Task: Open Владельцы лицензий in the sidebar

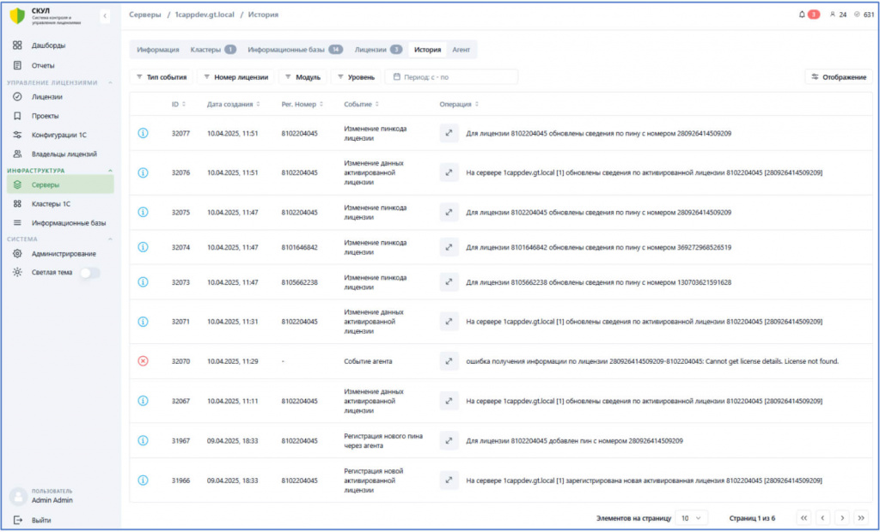Action: (60, 154)
